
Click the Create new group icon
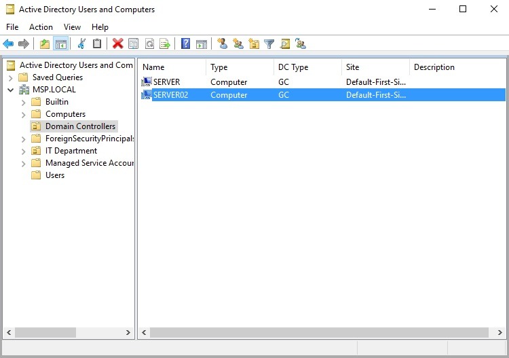238,44
